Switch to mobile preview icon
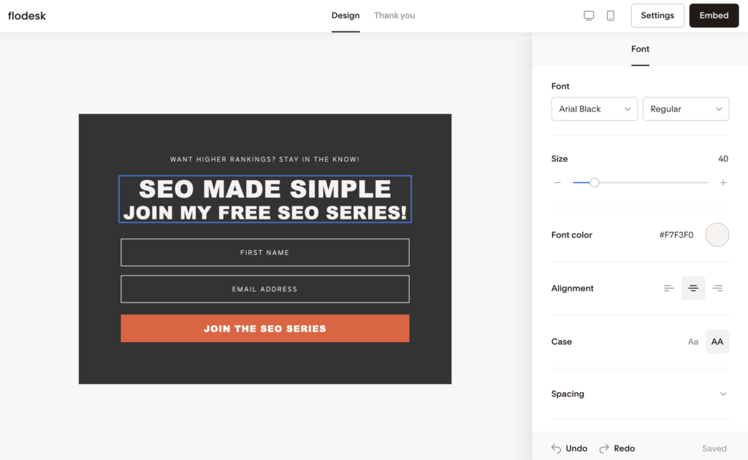Viewport: 748px width, 460px height. 610,16
